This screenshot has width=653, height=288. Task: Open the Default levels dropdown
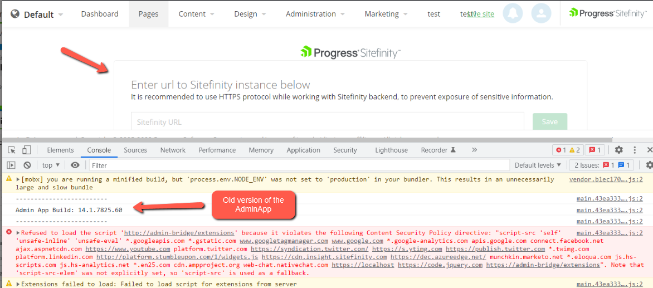(538, 165)
